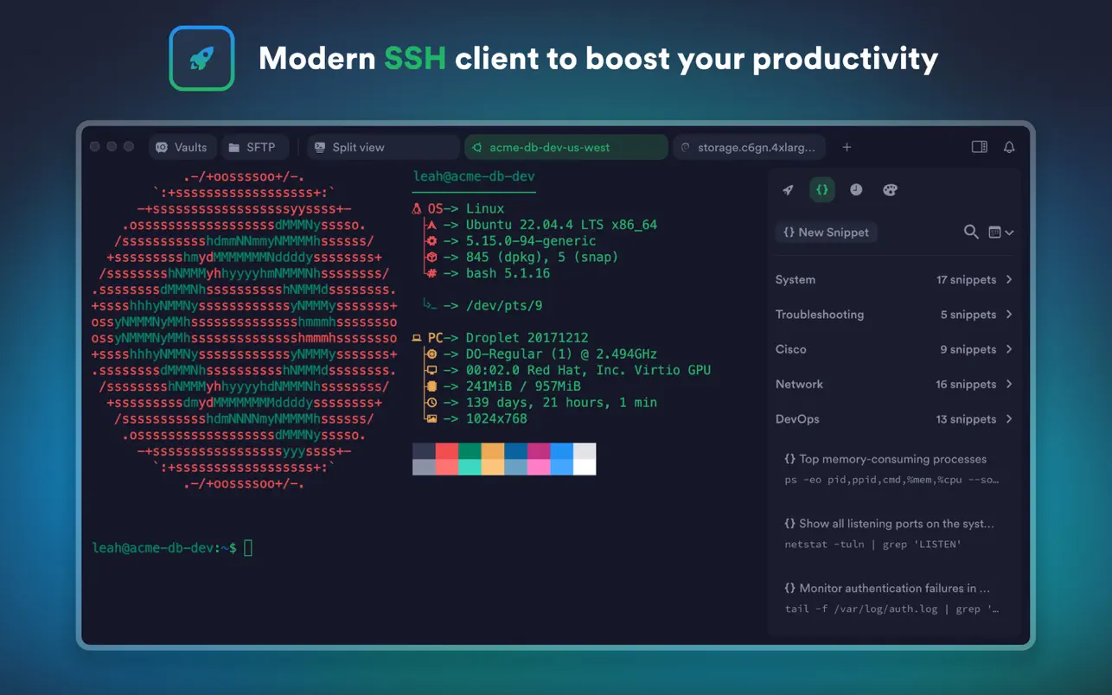Open the rocket quick-connect icon in side panel
1112x695 pixels.
788,190
